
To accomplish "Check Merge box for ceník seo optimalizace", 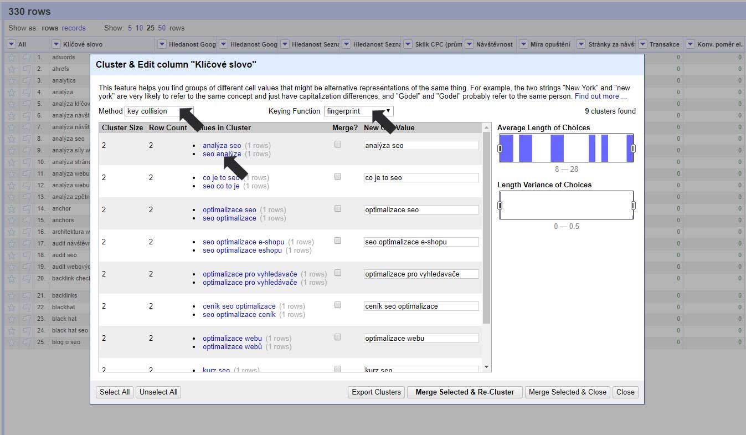I will point(338,305).
